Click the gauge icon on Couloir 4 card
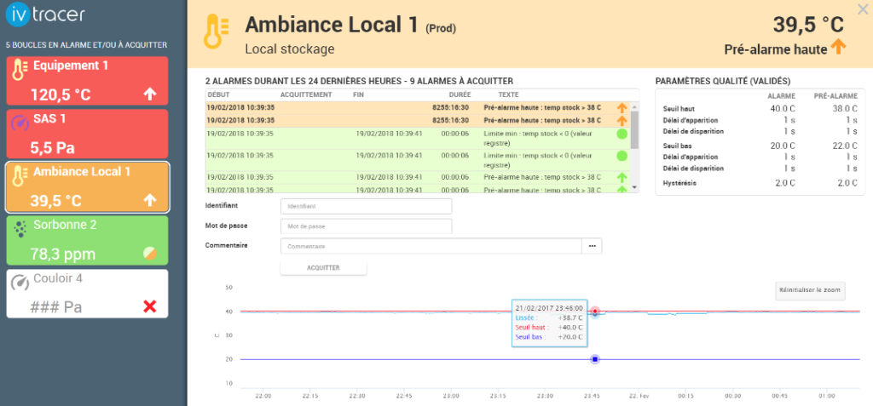 coord(20,283)
